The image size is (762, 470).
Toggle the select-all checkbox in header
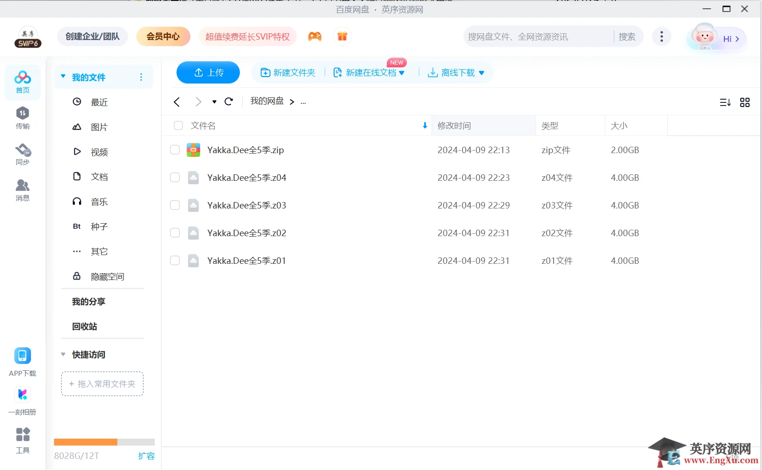[178, 125]
